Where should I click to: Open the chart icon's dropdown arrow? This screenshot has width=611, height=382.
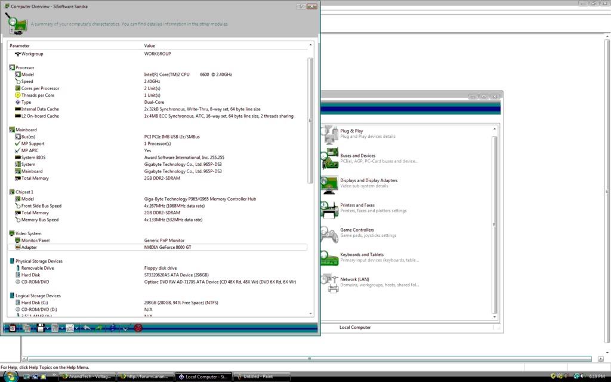click(76, 328)
